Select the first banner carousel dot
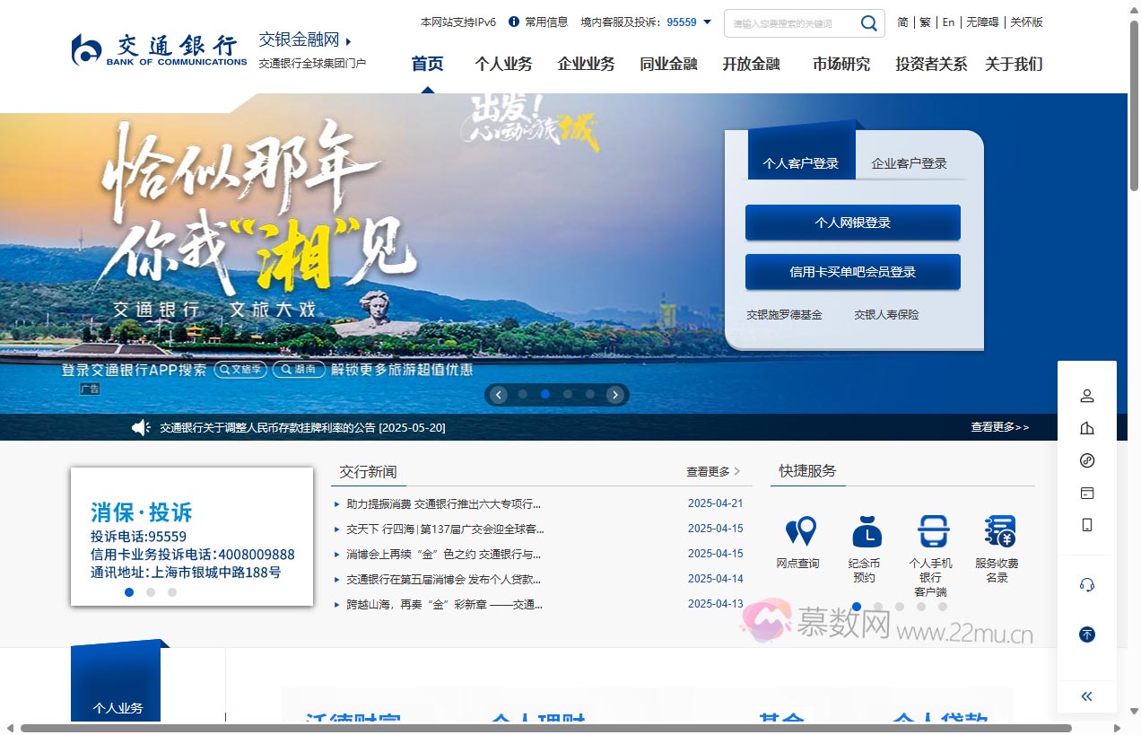The image size is (1141, 735). point(522,394)
